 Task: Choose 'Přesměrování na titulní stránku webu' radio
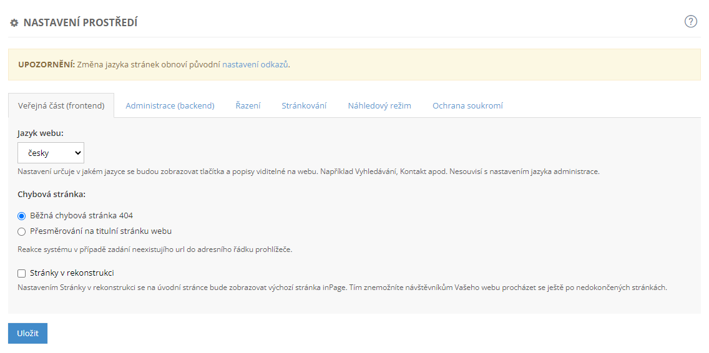[22, 231]
